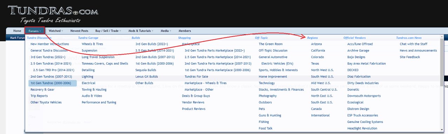The width and height of the screenshot is (448, 134).
Task: Open AccuTune Offroad vendor forum
Action: pos(360,44)
